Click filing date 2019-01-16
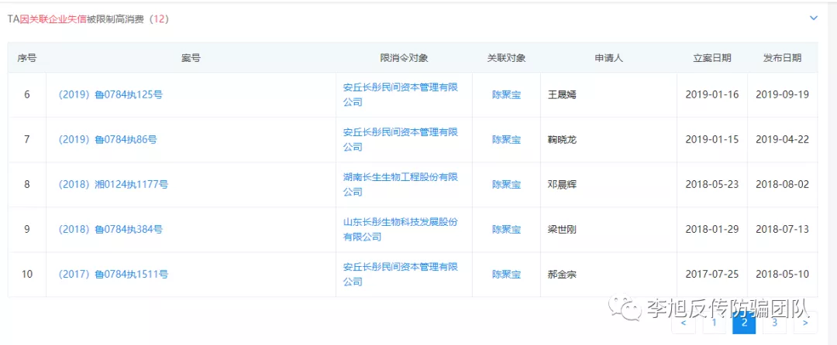Screen dimensions: 837x345 [x=712, y=95]
